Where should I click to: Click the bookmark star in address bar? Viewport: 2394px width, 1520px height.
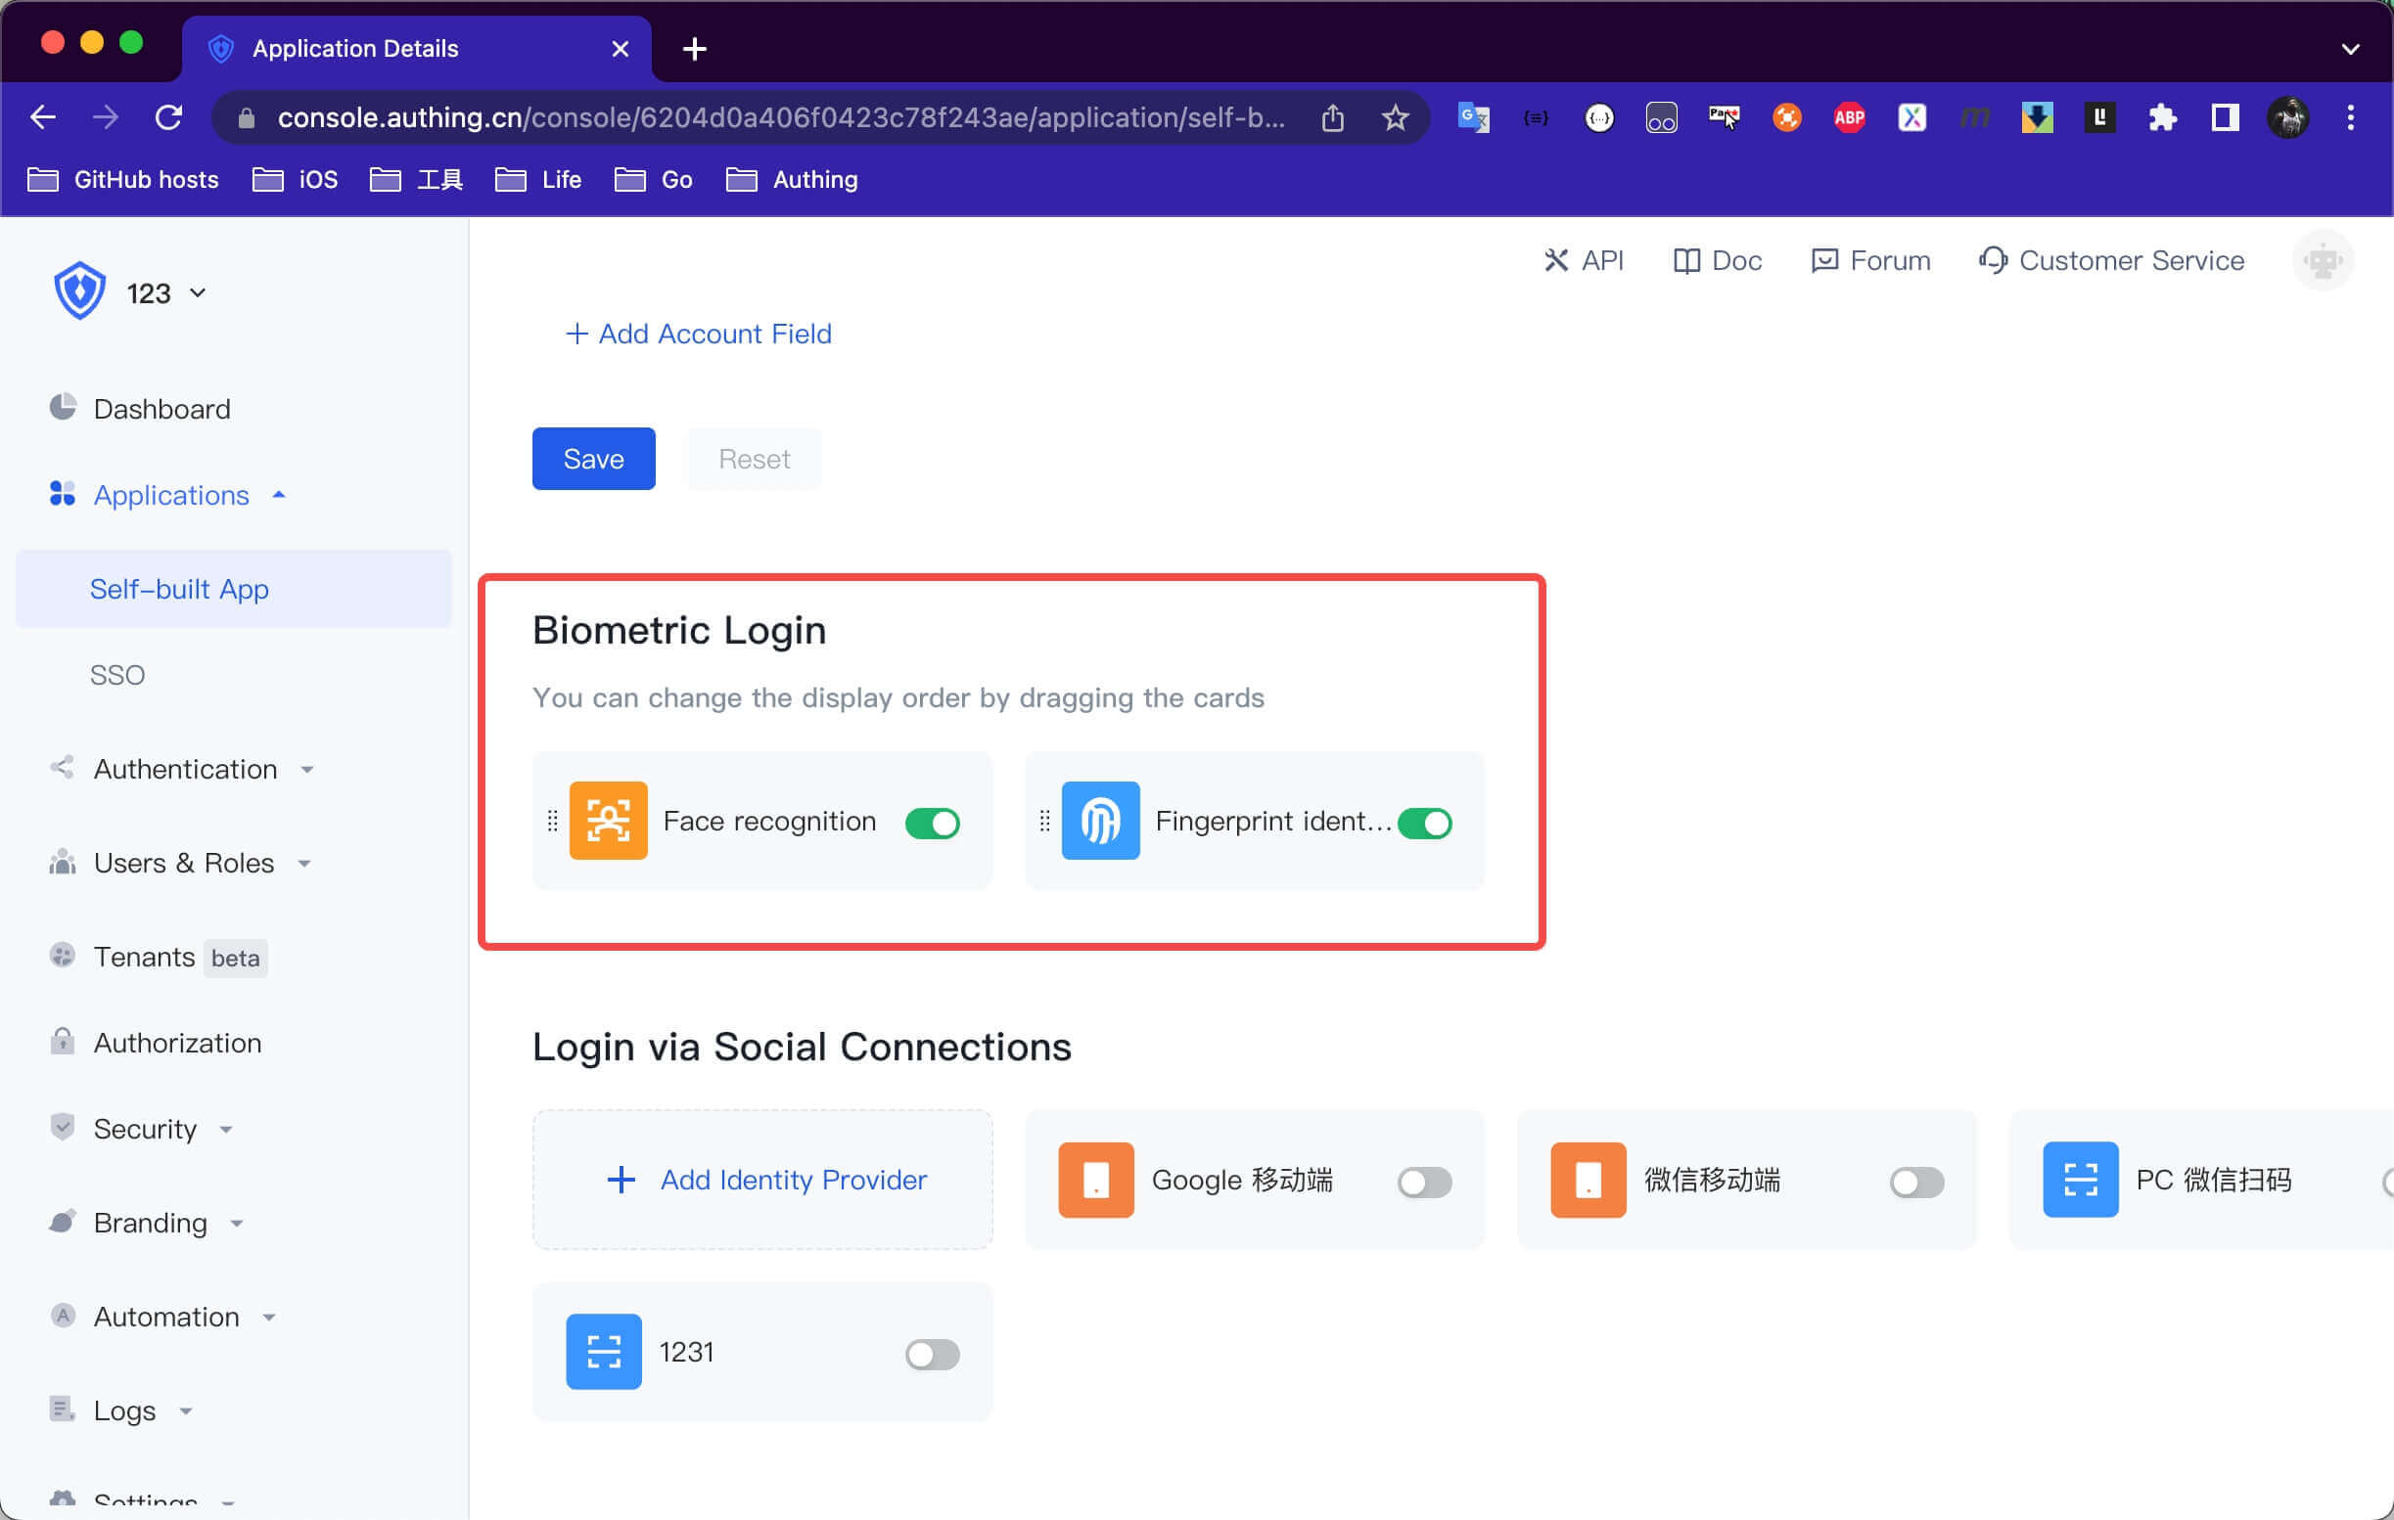coord(1395,118)
